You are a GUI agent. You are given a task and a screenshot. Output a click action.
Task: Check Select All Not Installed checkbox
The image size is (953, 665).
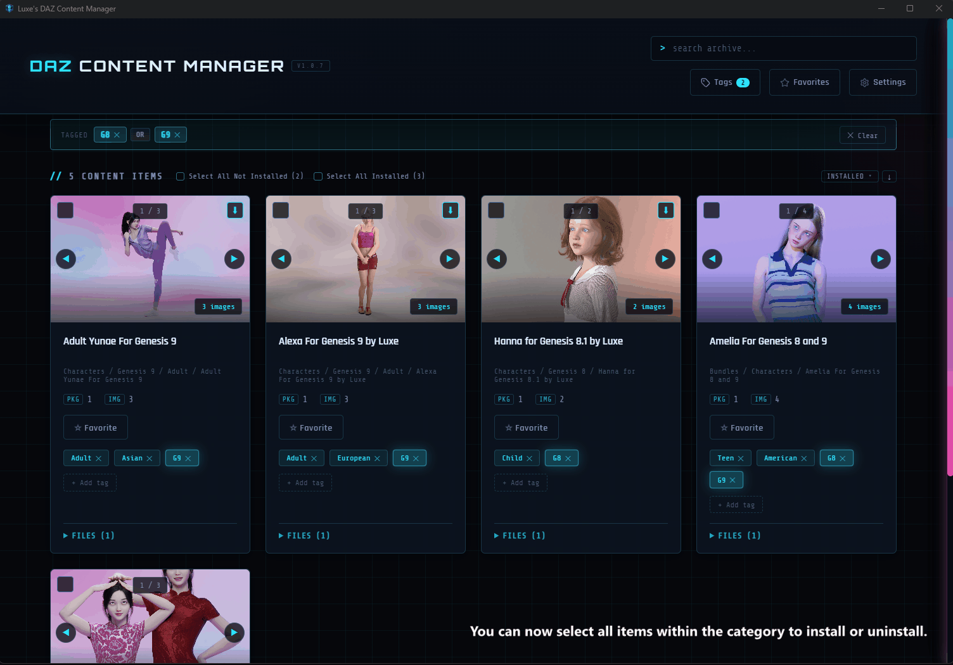(181, 177)
